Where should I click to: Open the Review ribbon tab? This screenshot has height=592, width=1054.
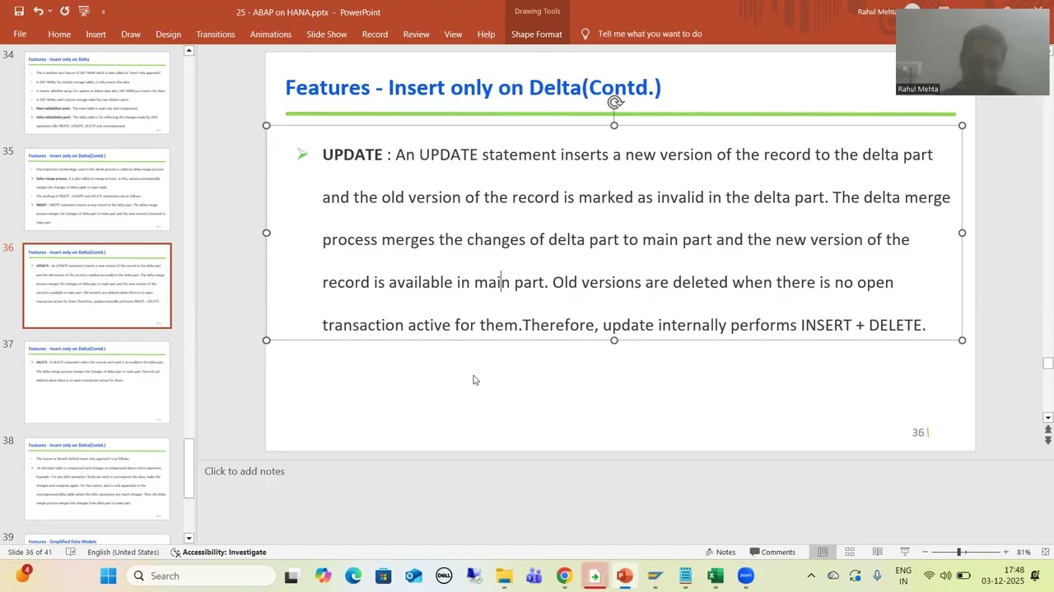(416, 34)
